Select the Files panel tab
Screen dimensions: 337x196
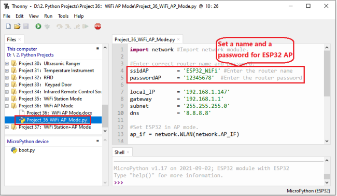11,39
